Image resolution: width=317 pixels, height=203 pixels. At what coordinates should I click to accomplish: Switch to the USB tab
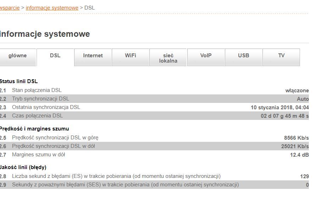244,56
